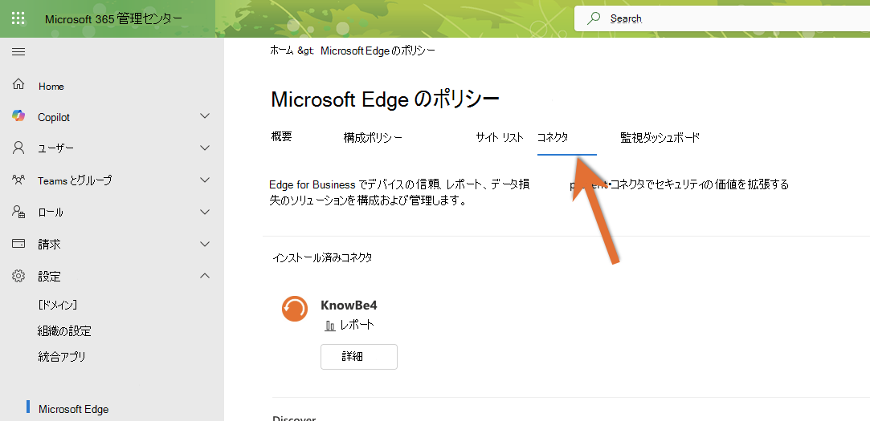Image resolution: width=870 pixels, height=421 pixels.
Task: Open the app launcher waffle icon
Action: [x=18, y=18]
